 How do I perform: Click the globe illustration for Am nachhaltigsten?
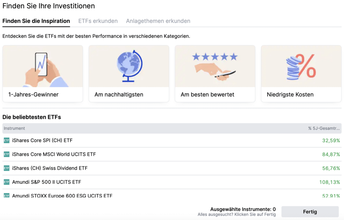coord(129,66)
